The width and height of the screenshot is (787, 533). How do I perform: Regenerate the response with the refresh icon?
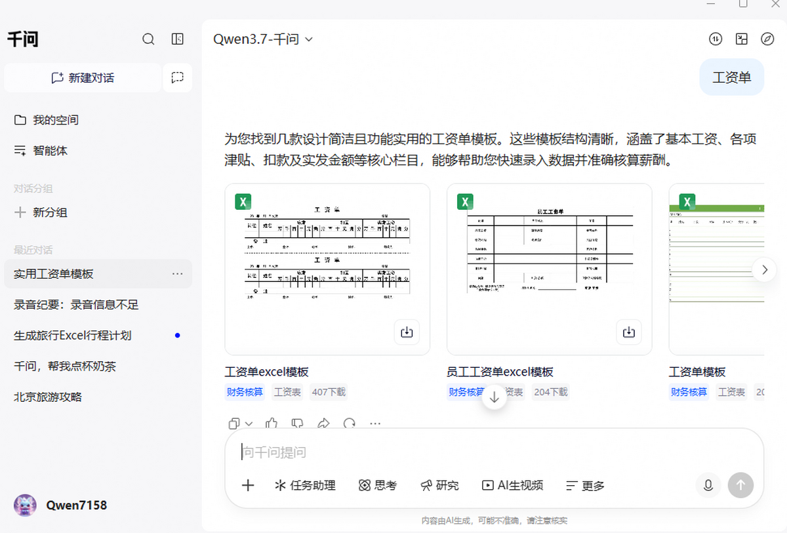[349, 424]
